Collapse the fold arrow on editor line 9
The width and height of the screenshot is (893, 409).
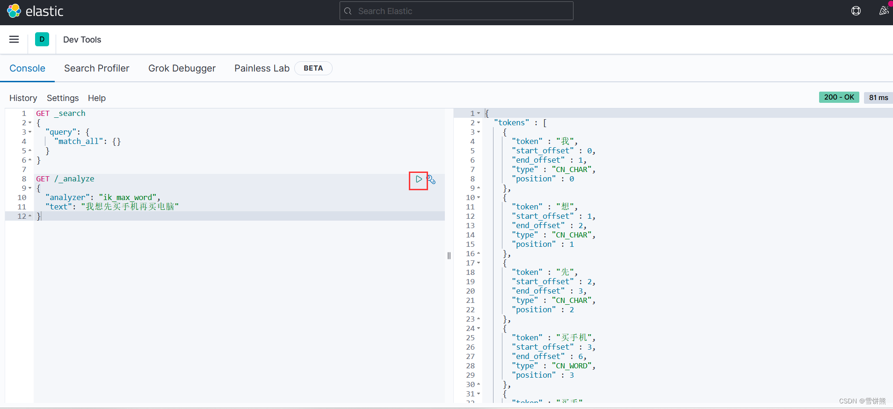click(30, 188)
